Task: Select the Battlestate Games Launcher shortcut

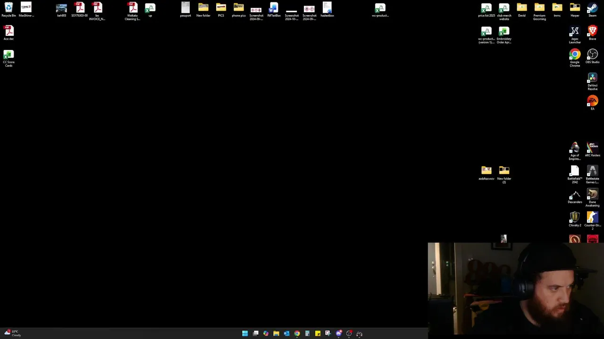Action: pyautogui.click(x=593, y=175)
